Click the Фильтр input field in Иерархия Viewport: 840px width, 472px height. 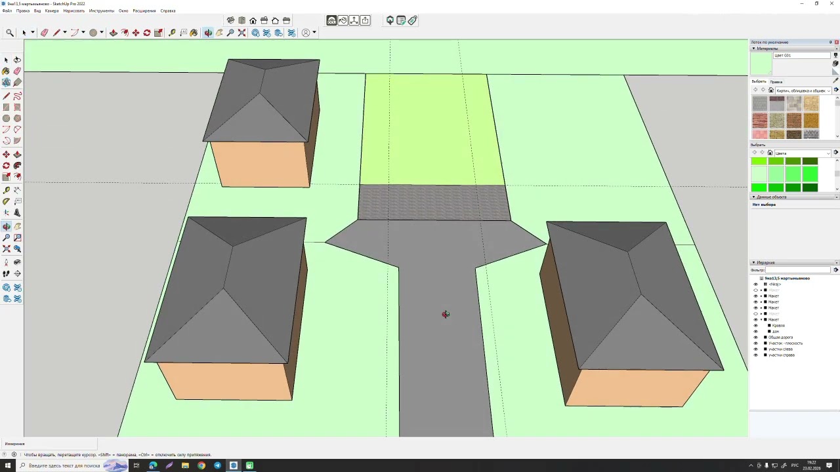pyautogui.click(x=797, y=269)
